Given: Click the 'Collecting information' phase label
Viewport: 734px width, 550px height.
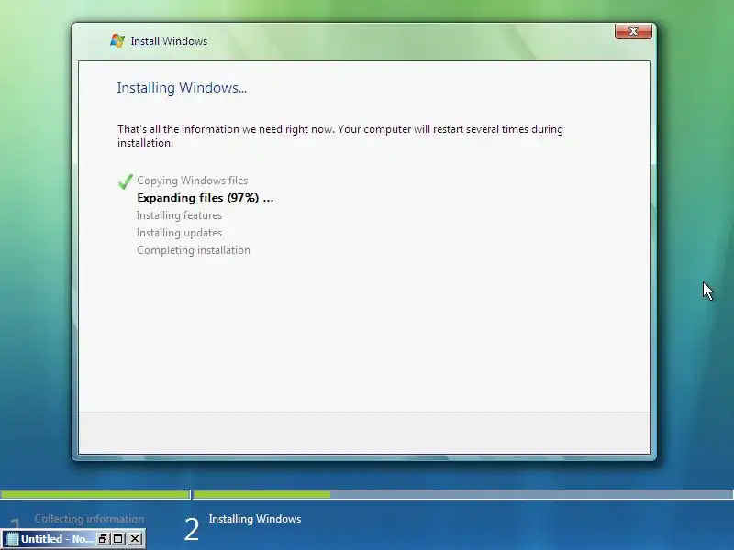Looking at the screenshot, I should click(89, 519).
